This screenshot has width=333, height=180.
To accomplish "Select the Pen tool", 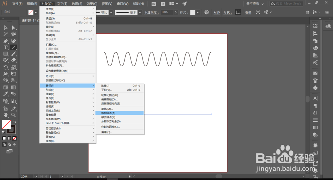I will [x=6, y=41].
